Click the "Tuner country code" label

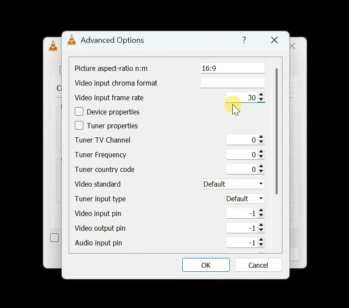pos(105,169)
